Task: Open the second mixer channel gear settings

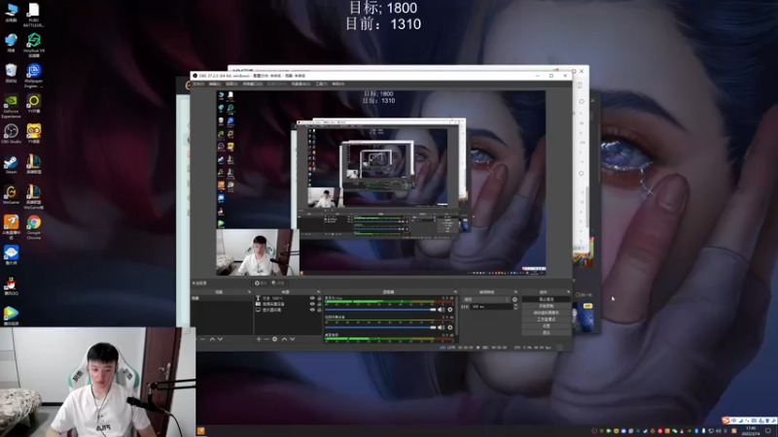Action: (x=450, y=327)
